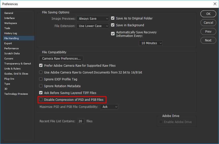
Task: Click the Recent File List count field
Action: point(81,121)
